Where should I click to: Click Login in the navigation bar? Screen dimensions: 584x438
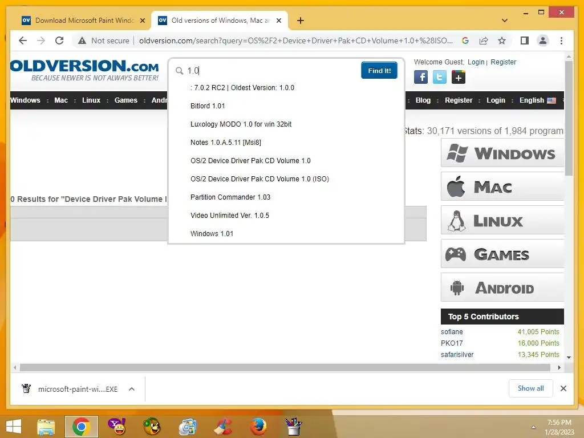click(496, 100)
